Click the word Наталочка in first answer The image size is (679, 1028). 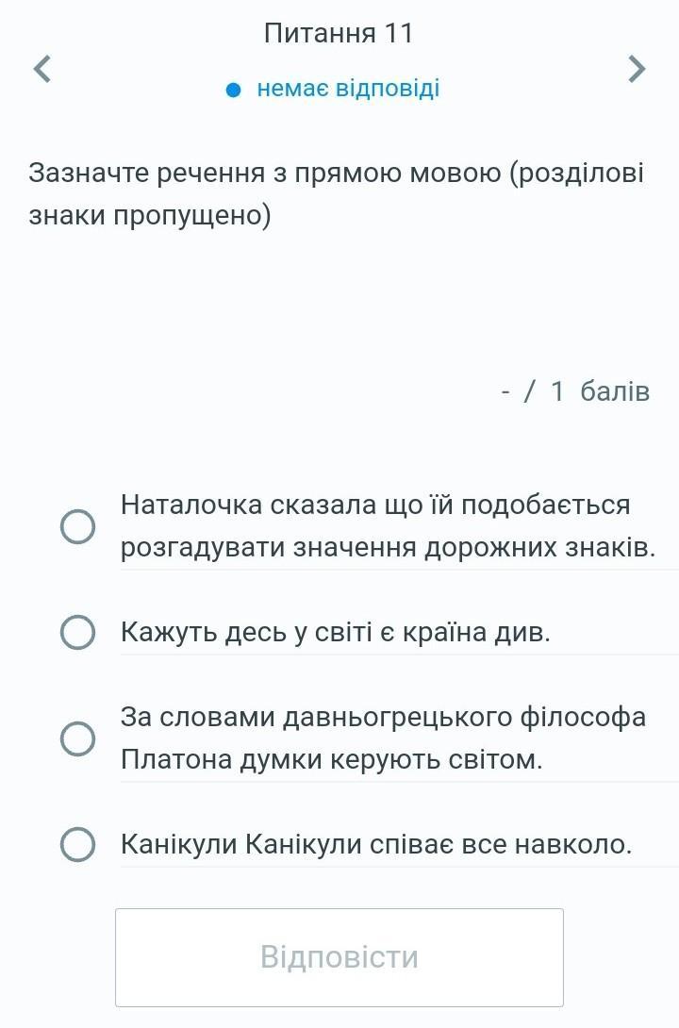pyautogui.click(x=190, y=506)
